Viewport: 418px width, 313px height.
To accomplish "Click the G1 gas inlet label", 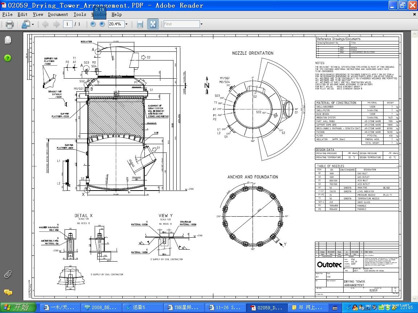I will (x=158, y=148).
